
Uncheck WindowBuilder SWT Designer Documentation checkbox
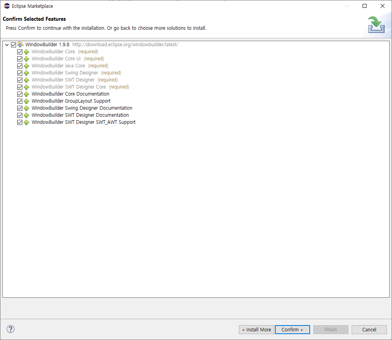pos(20,115)
